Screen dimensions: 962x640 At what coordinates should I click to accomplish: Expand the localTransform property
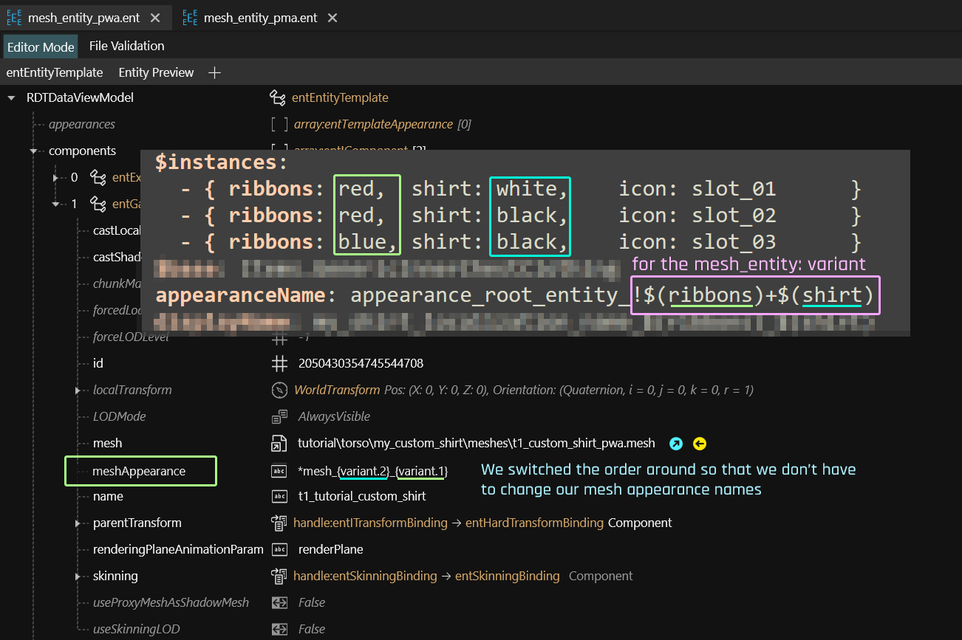click(x=78, y=390)
